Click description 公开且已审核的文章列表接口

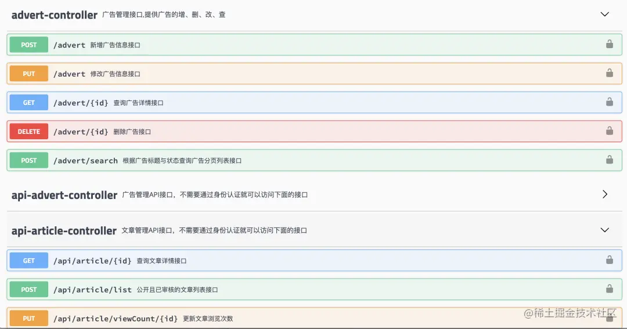coord(177,290)
